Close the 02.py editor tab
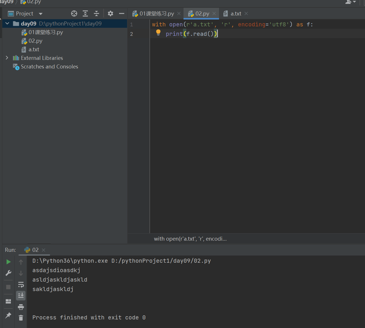This screenshot has width=365, height=328. [214, 13]
